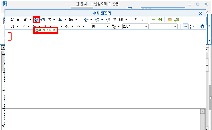Insert a vertical stack (pile) template
Image resolution: width=212 pixels, height=130 pixels.
[114, 20]
